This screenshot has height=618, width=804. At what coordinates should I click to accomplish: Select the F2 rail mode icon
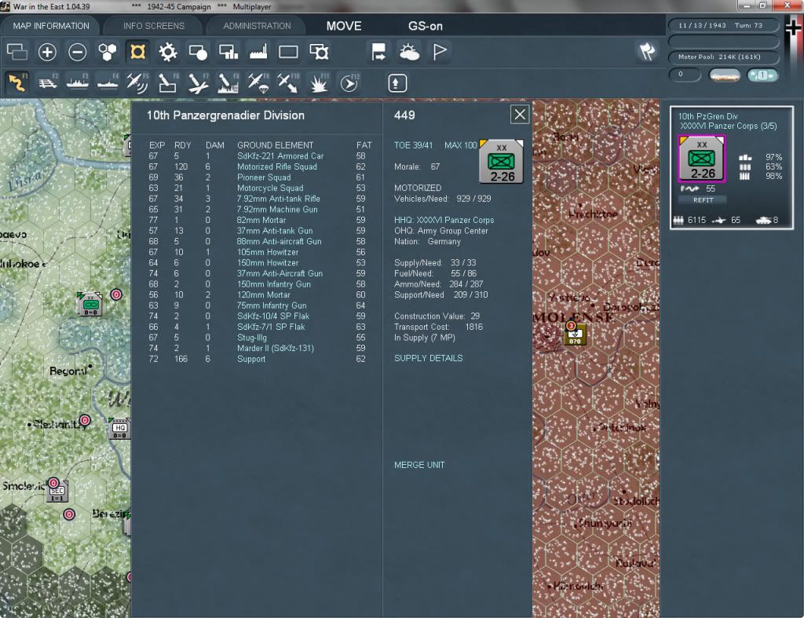(x=47, y=82)
